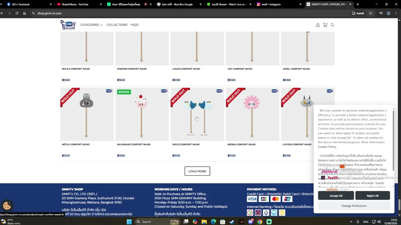
Task: Open the Copilot taskbar icon
Action: pyautogui.click(x=195, y=222)
